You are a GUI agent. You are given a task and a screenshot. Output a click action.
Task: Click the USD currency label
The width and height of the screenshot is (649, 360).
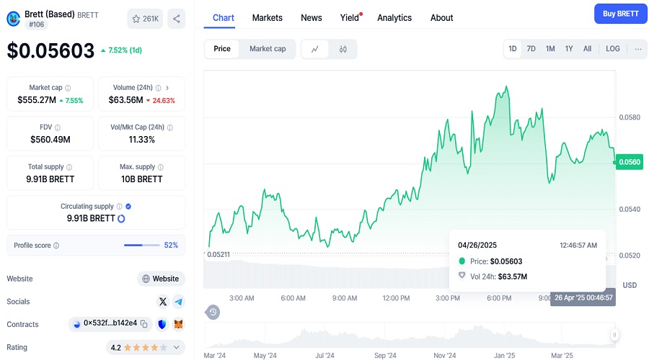click(630, 285)
